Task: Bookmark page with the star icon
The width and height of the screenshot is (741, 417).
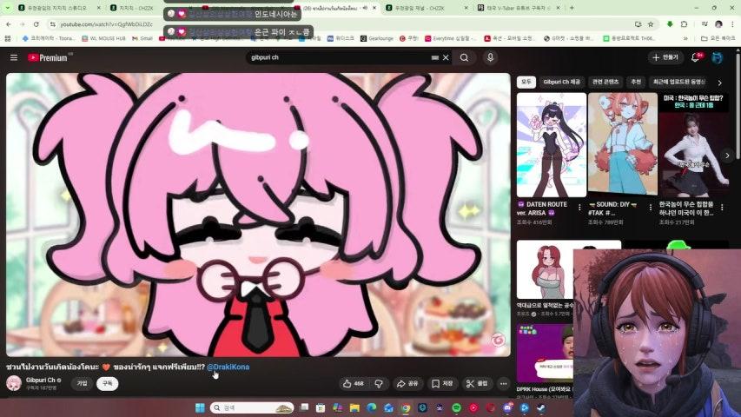Action: 651,23
